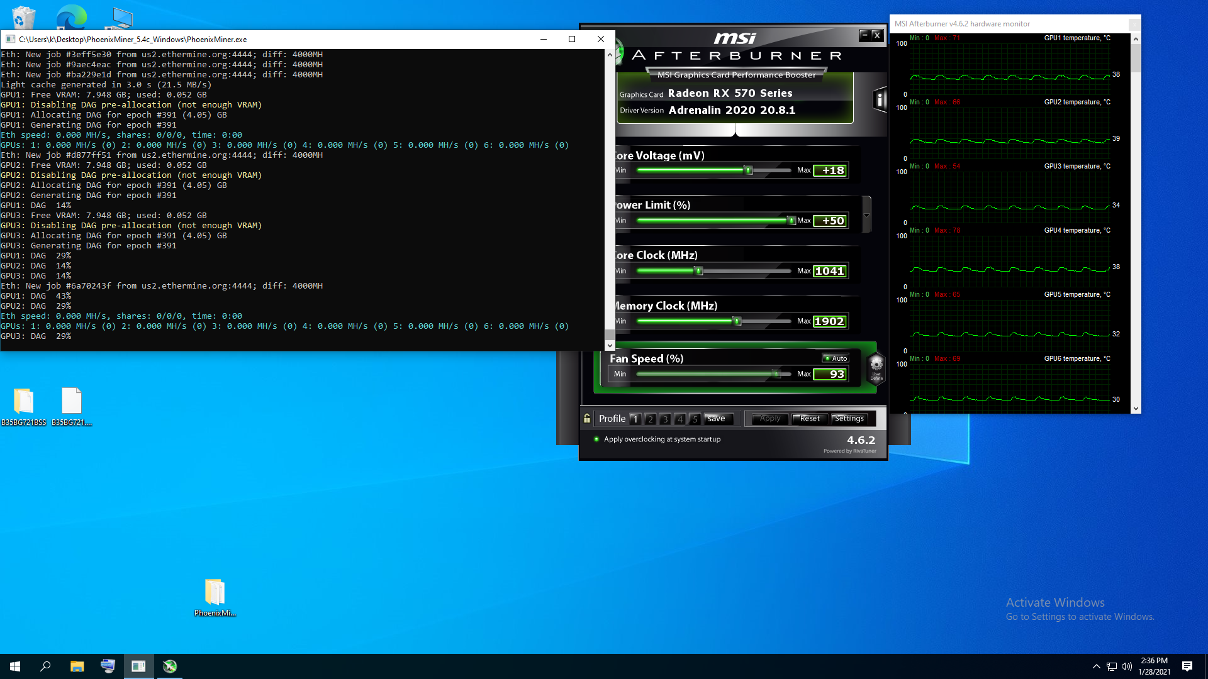
Task: Minimize the MSI Afterburner window
Action: 864,35
